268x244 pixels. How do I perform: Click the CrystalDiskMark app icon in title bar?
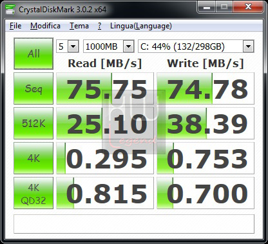[x=10, y=9]
